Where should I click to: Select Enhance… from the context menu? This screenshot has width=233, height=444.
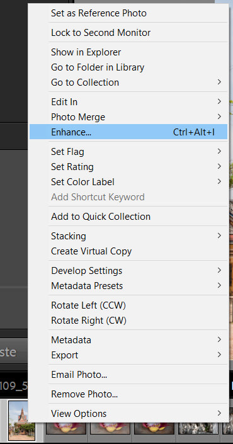[128, 132]
